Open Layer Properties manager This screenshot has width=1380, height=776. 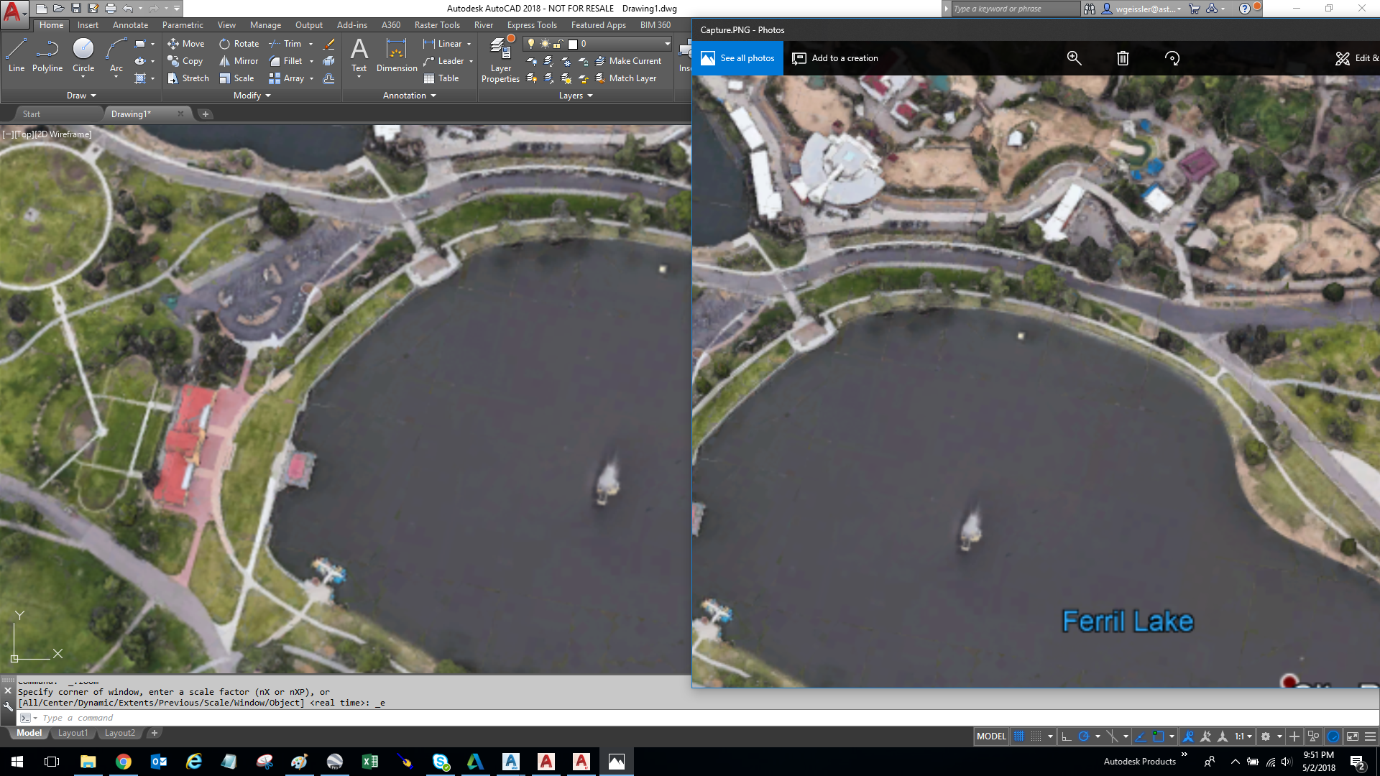(x=500, y=61)
